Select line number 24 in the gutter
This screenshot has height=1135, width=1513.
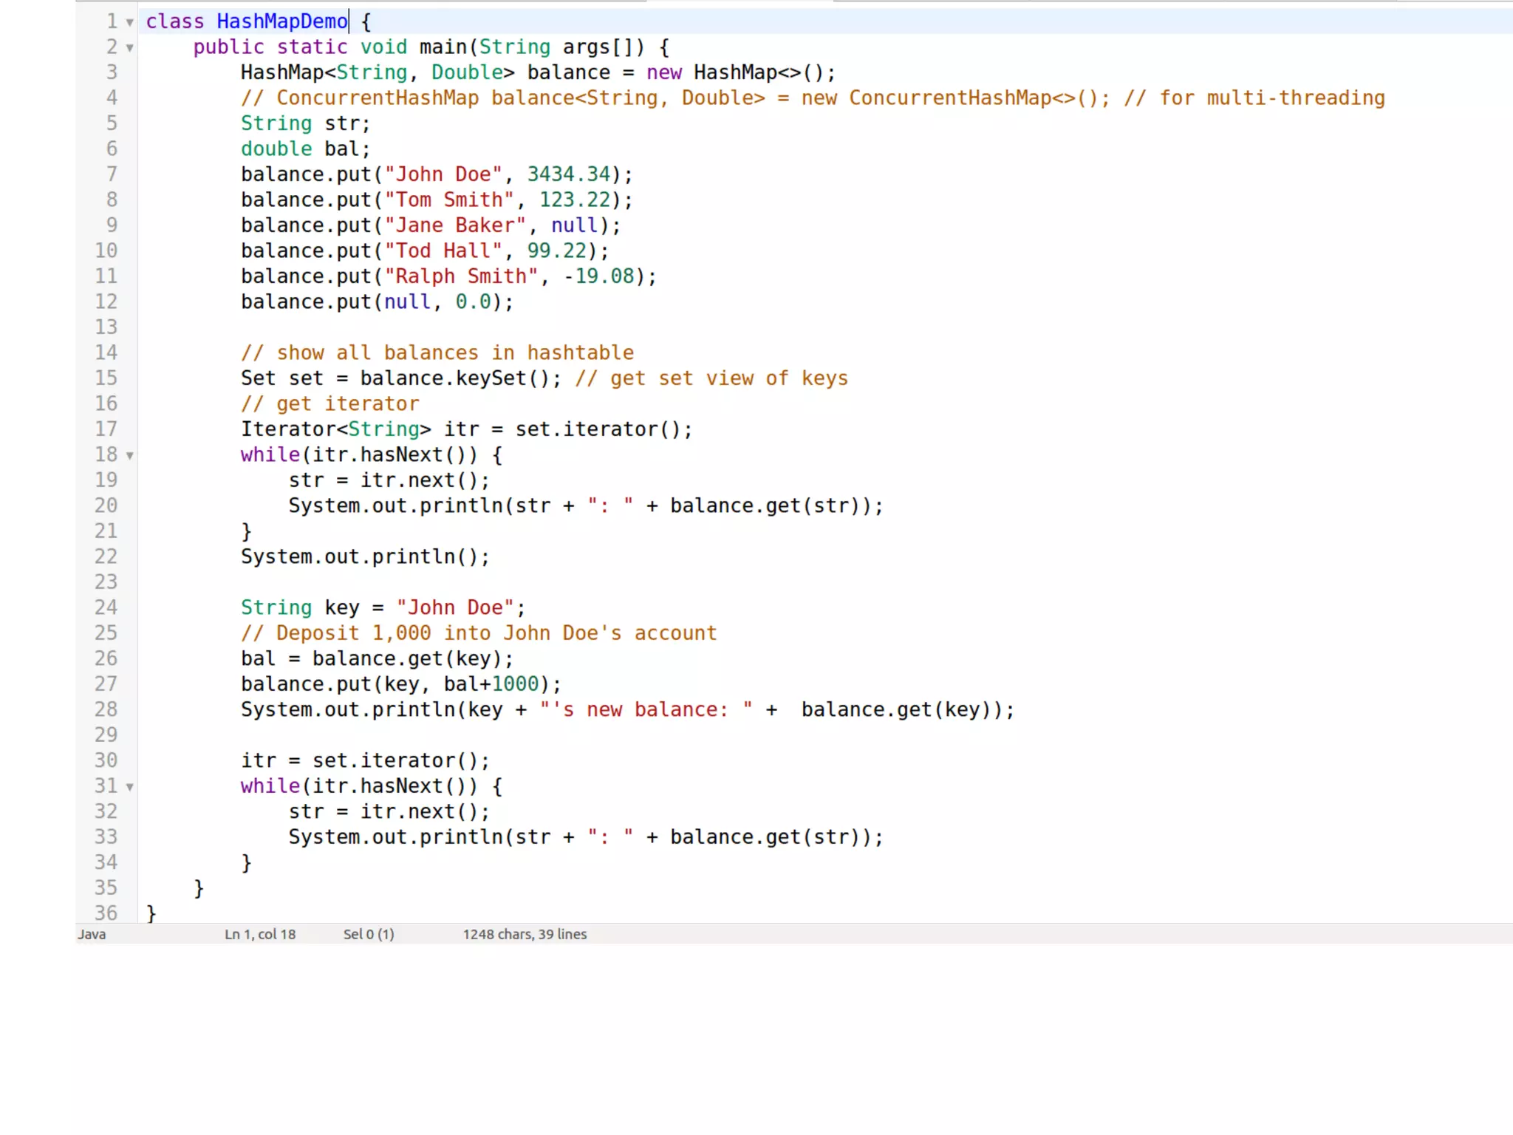106,607
